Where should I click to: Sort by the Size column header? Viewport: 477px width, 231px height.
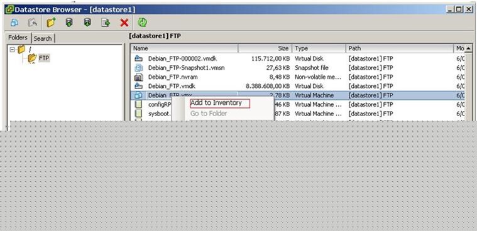(x=265, y=48)
